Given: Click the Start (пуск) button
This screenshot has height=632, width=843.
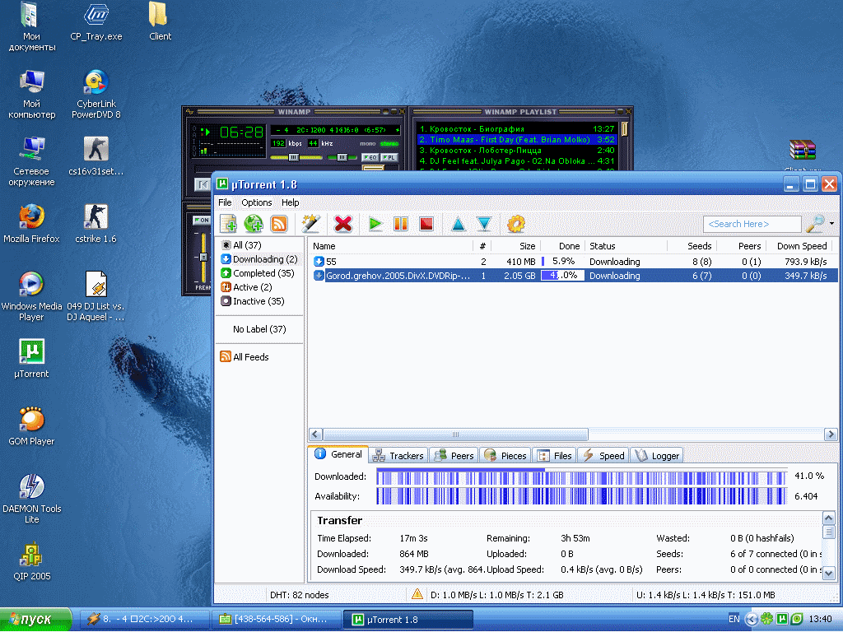Looking at the screenshot, I should click(x=35, y=620).
